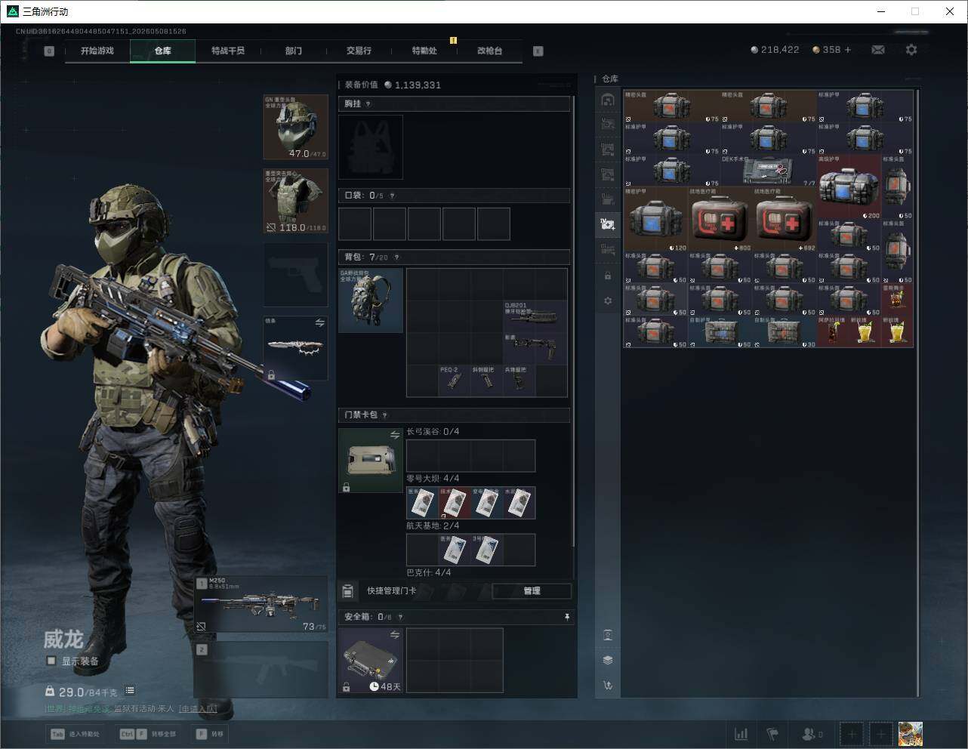Select the keycard case item
The width and height of the screenshot is (968, 749).
(371, 461)
